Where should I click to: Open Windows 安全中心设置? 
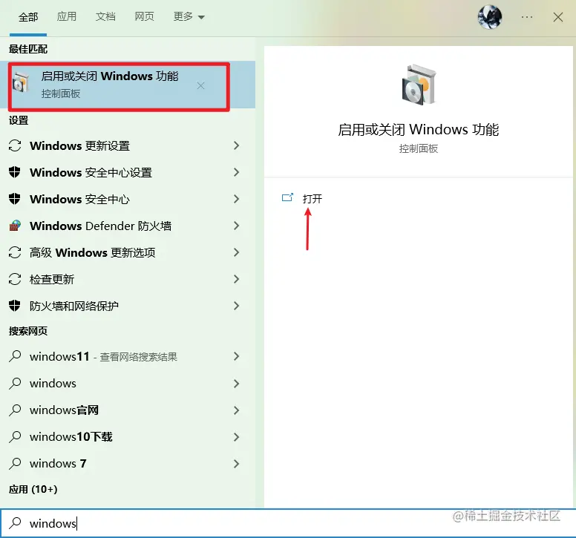pyautogui.click(x=128, y=172)
